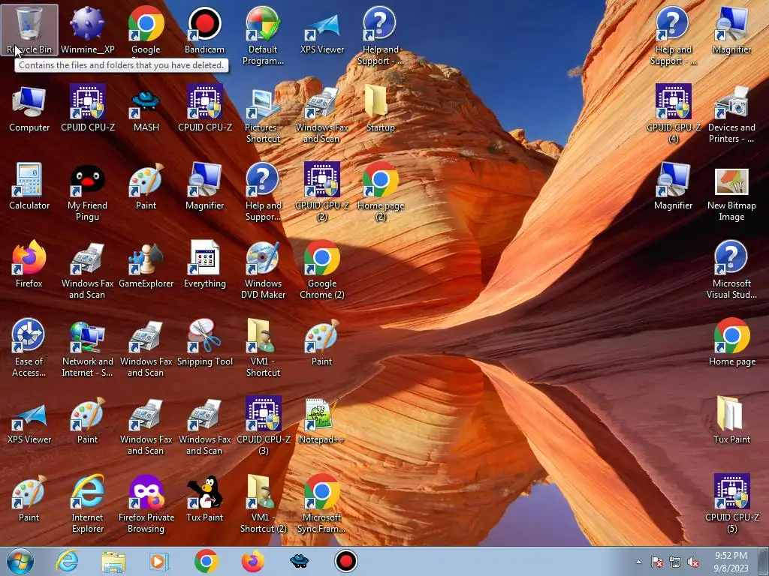Select the Bandicam shortcut on the desktop

204,29
